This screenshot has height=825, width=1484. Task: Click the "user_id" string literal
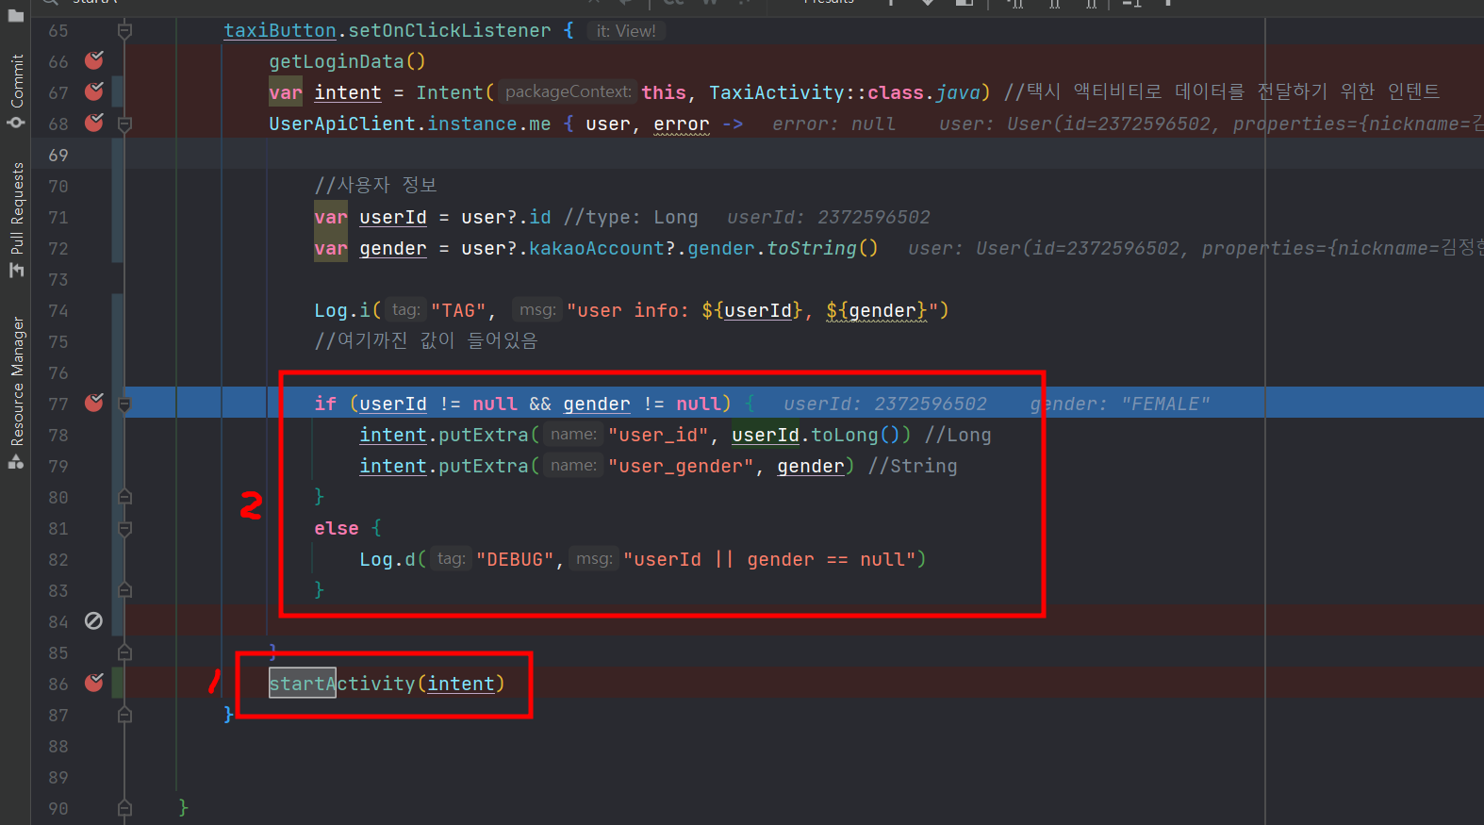(x=659, y=435)
